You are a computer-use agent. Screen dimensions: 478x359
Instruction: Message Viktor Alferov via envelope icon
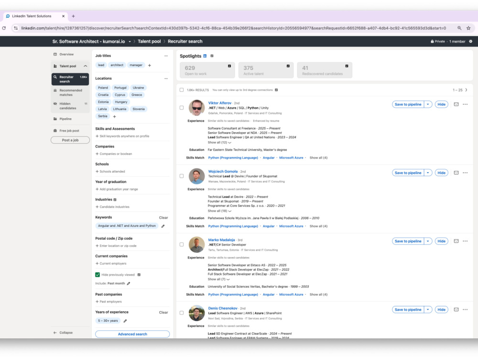pyautogui.click(x=456, y=104)
